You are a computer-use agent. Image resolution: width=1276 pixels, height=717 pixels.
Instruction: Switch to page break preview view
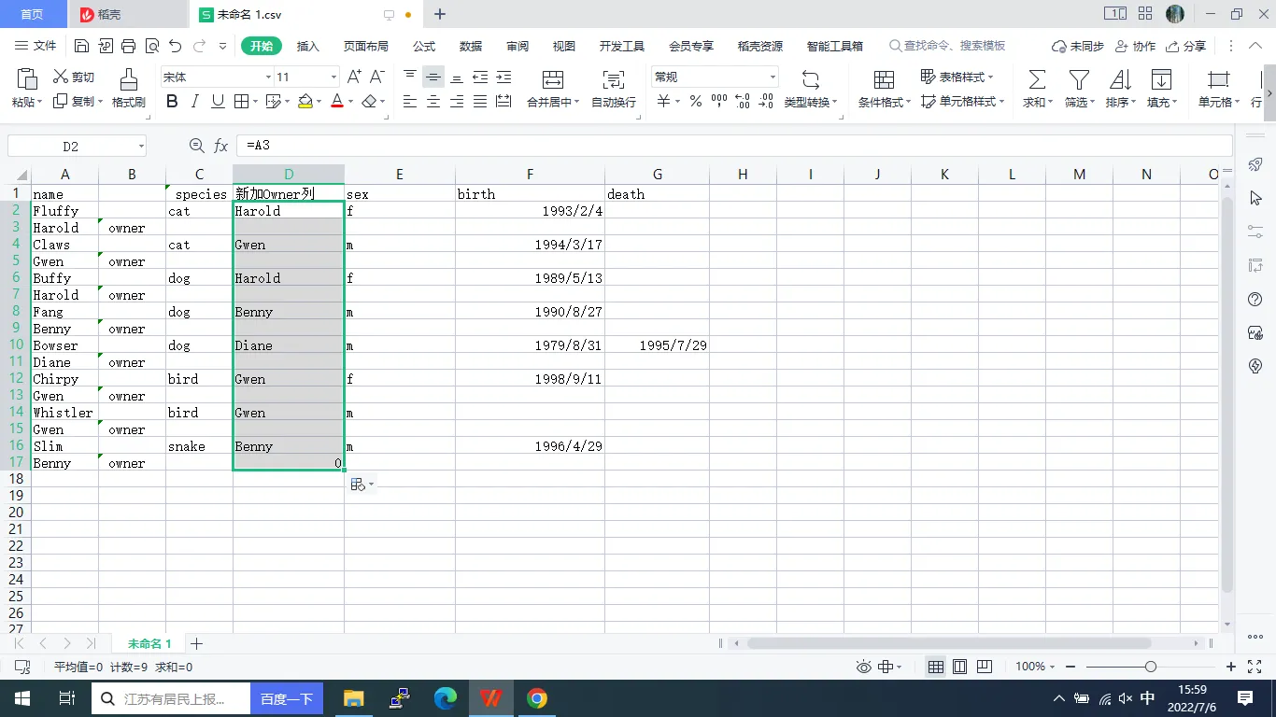pyautogui.click(x=984, y=667)
